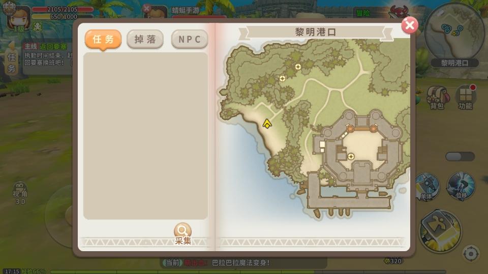Toggle the 视角 3D camera view
This screenshot has height=274, width=488.
[x=20, y=193]
